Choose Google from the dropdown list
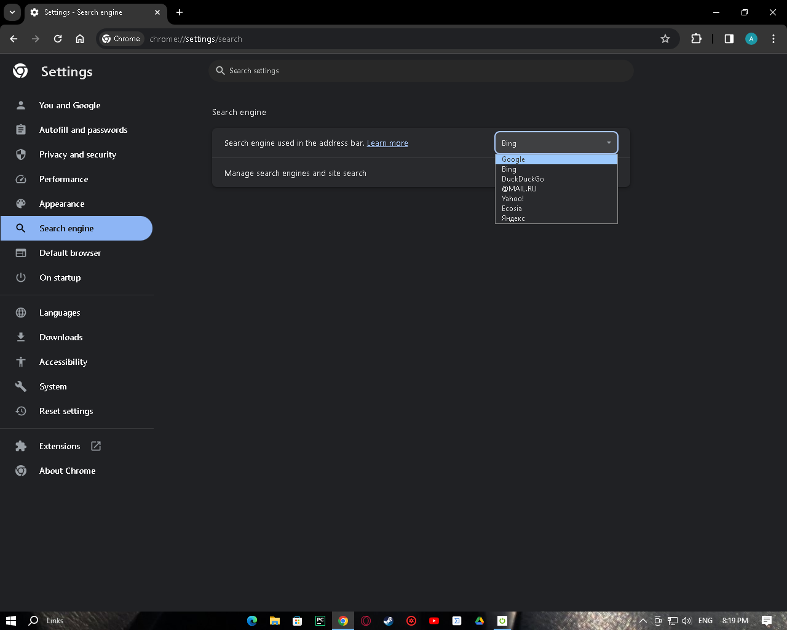787x630 pixels. (556, 159)
